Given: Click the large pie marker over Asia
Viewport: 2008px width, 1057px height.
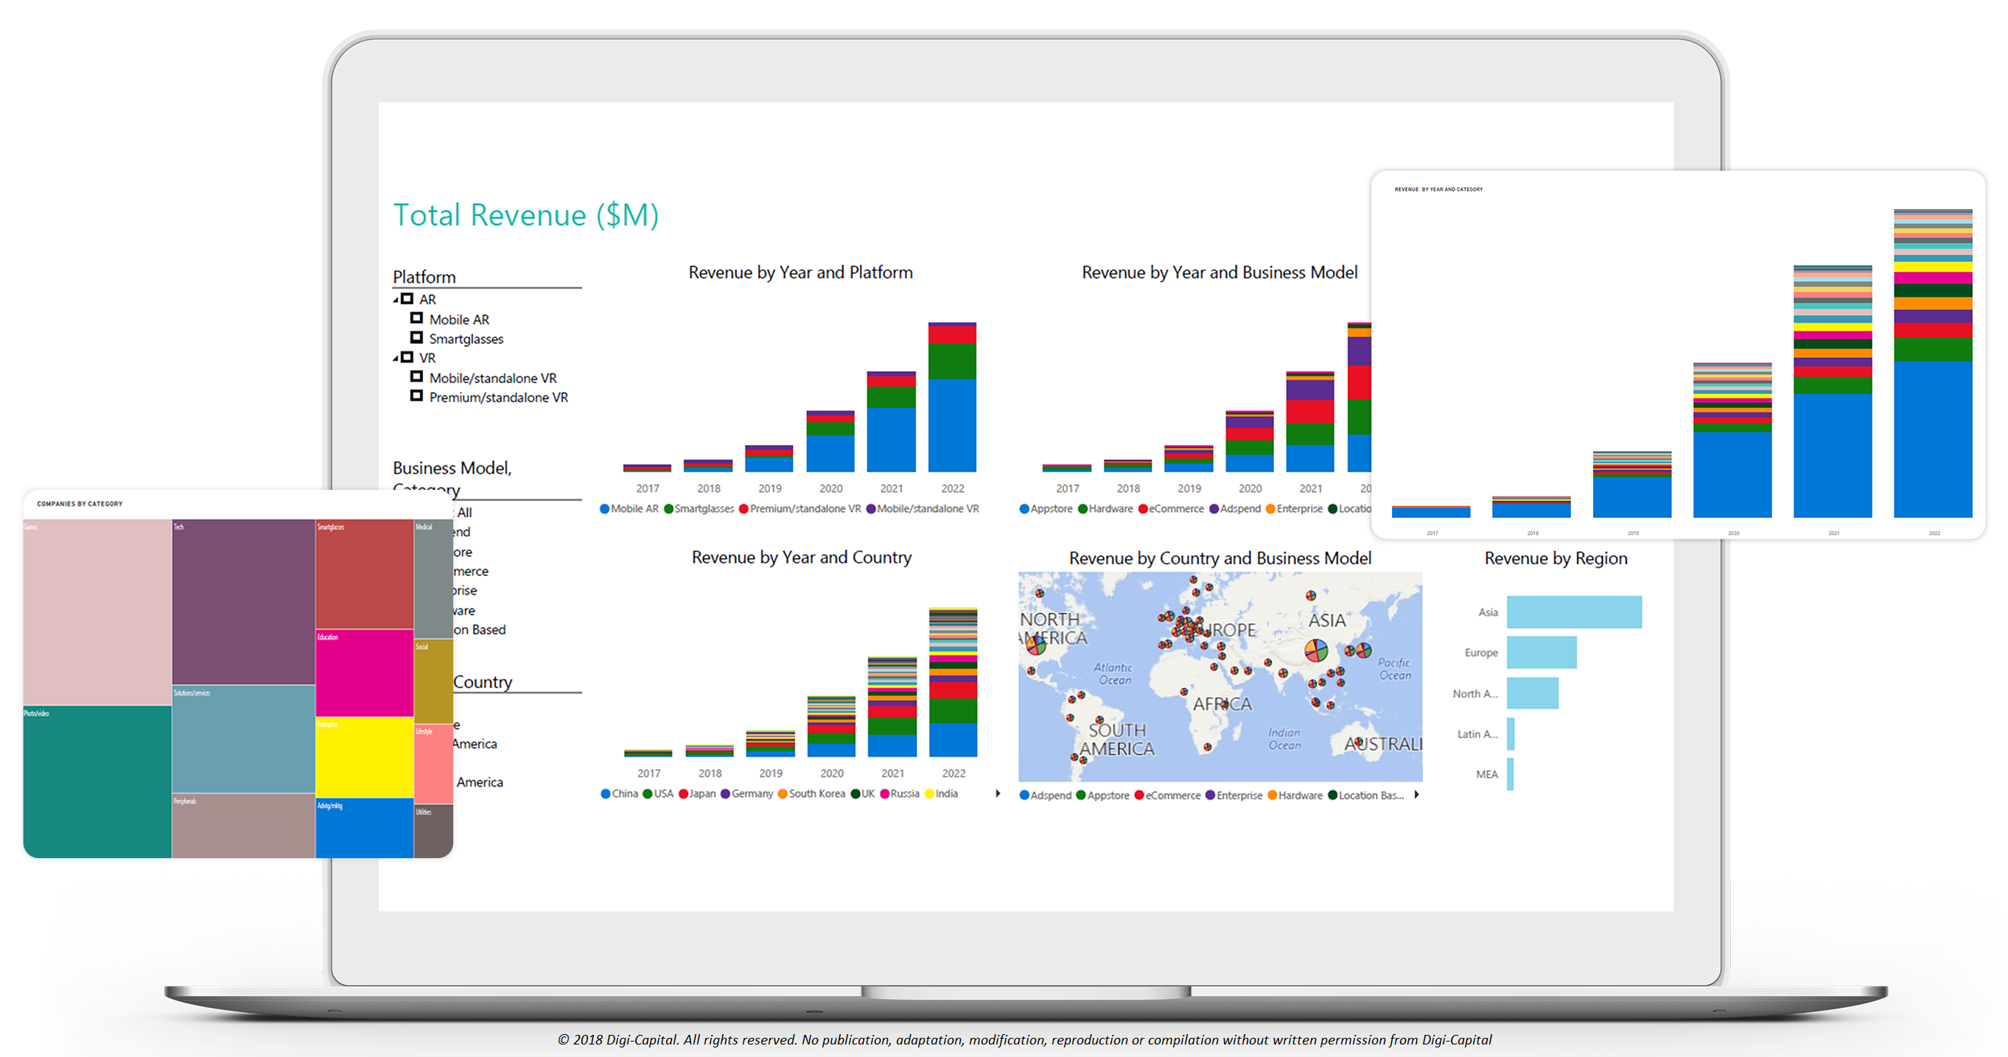Looking at the screenshot, I should tap(1316, 650).
